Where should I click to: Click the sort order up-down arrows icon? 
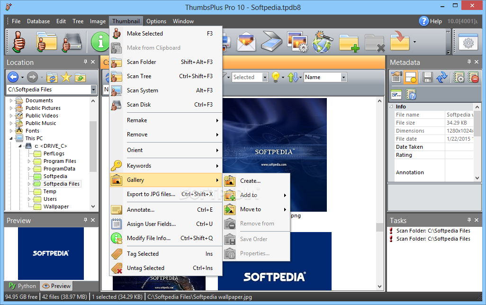point(293,77)
